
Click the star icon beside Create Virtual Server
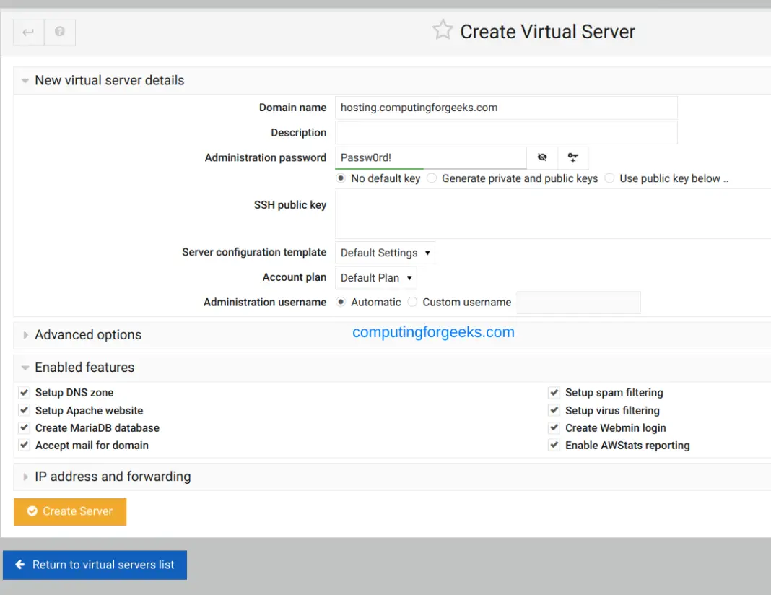pyautogui.click(x=442, y=30)
